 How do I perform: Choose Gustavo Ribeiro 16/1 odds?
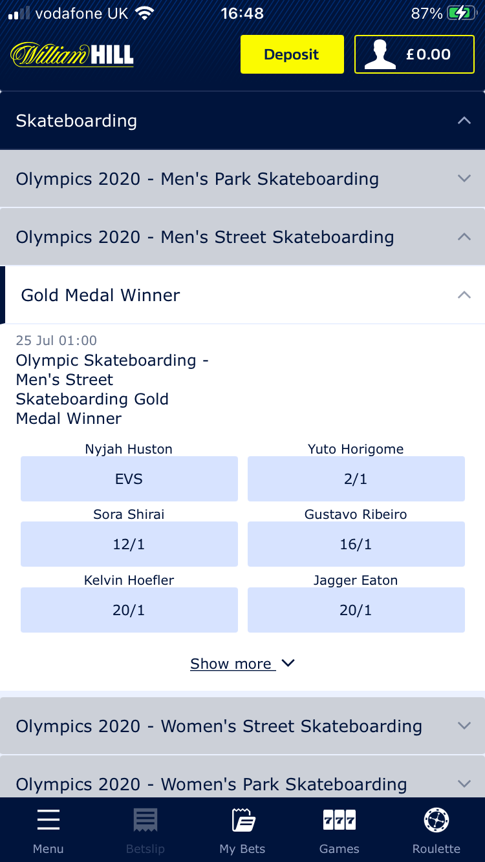coord(356,544)
